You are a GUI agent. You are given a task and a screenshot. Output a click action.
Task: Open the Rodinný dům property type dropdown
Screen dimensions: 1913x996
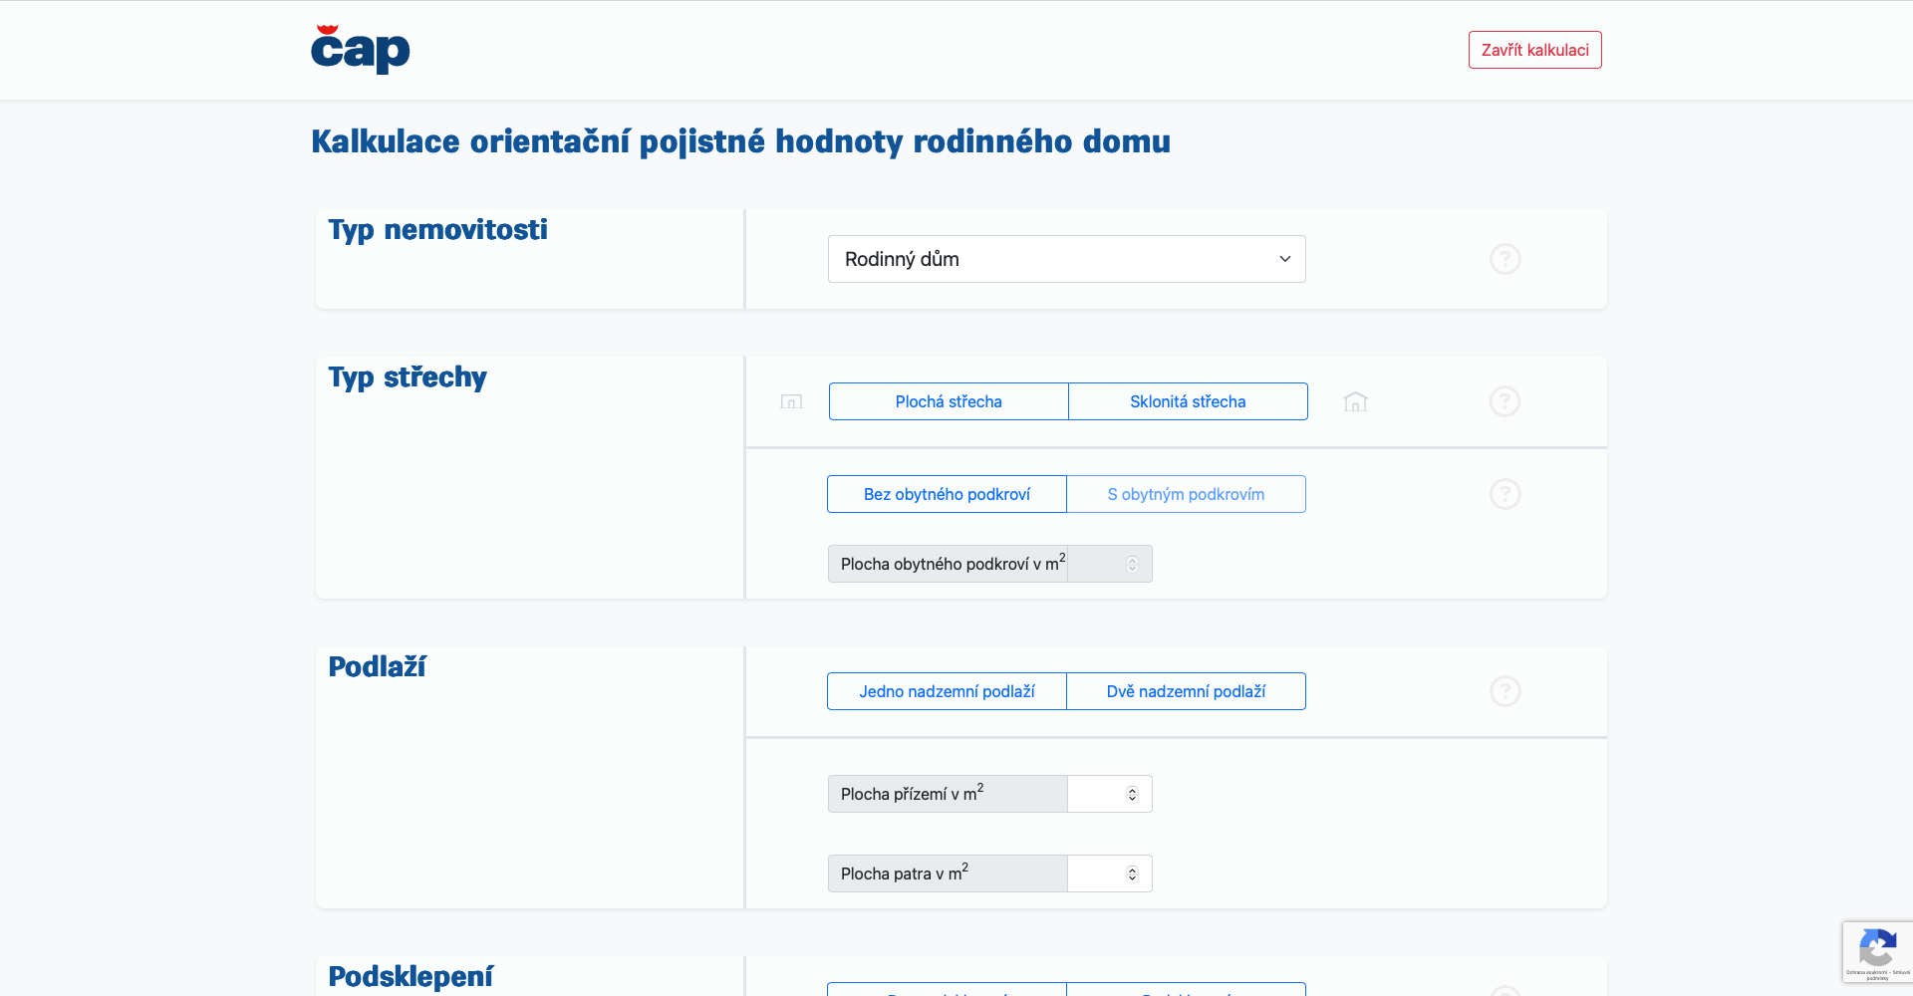1066,259
